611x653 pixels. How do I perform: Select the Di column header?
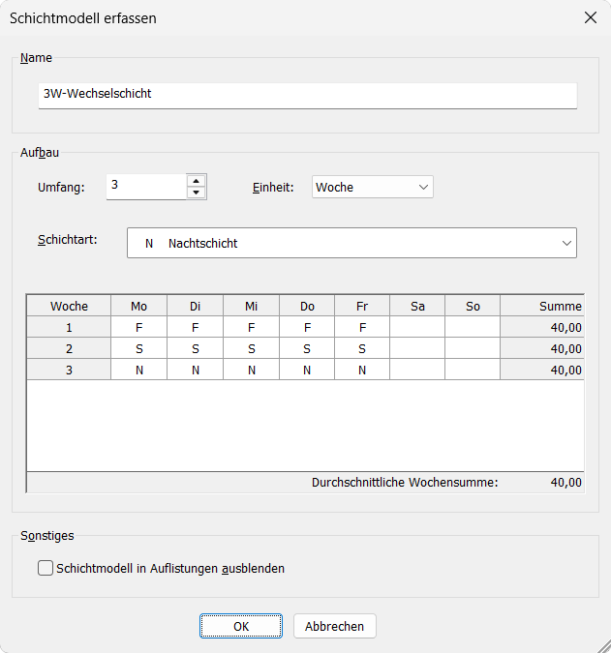point(195,306)
